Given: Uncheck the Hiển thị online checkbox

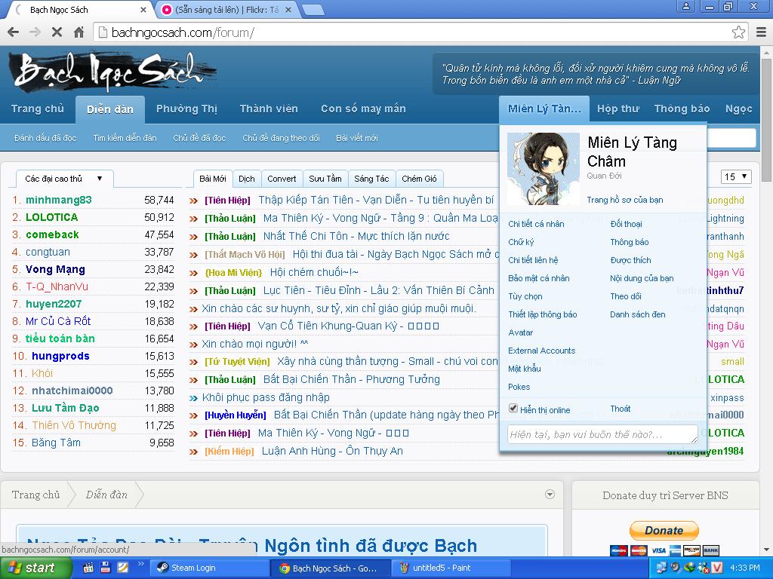Looking at the screenshot, I should point(513,409).
